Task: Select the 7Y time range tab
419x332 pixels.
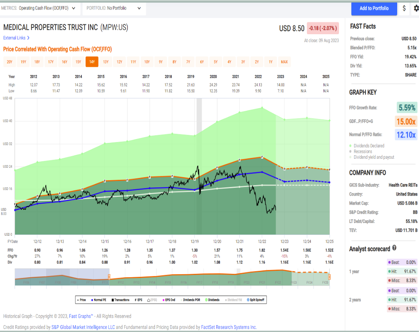Action: [188, 62]
